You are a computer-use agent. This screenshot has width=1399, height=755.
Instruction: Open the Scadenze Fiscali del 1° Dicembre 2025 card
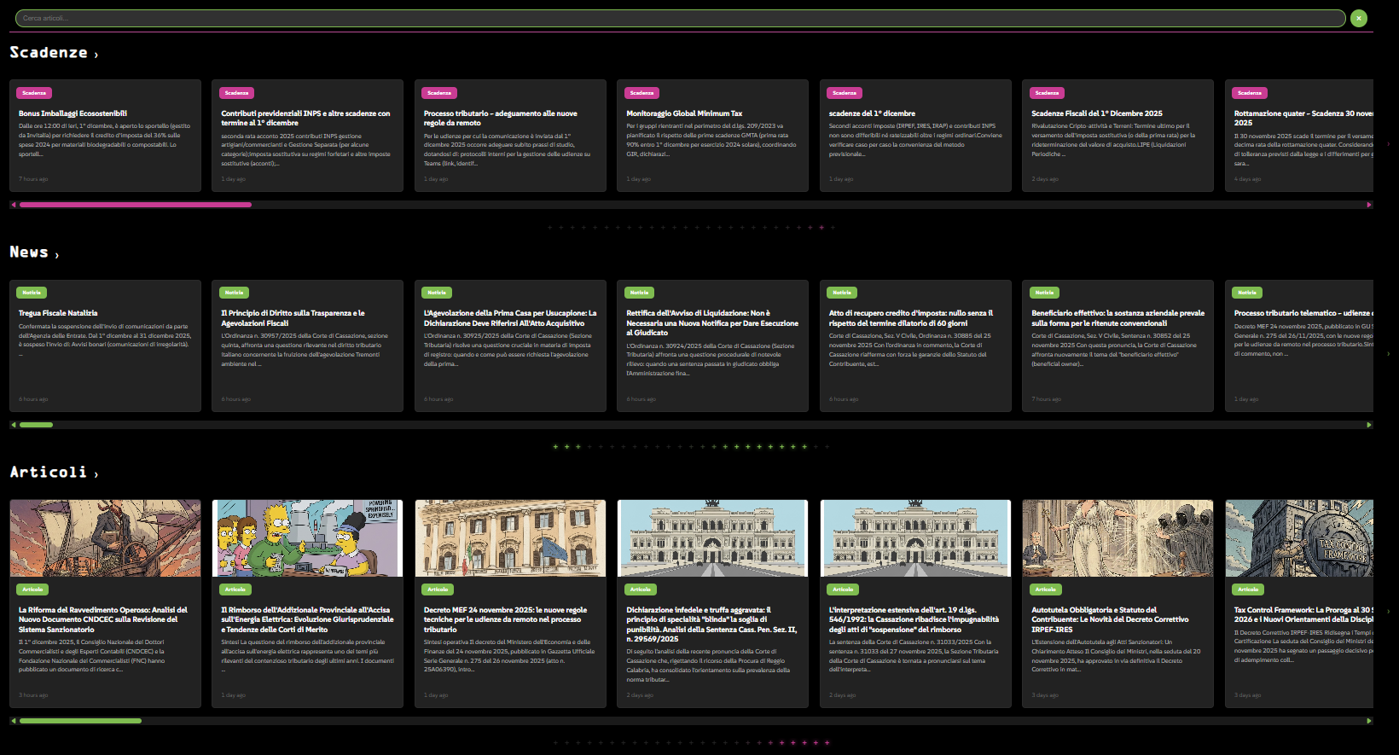[x=1096, y=113]
